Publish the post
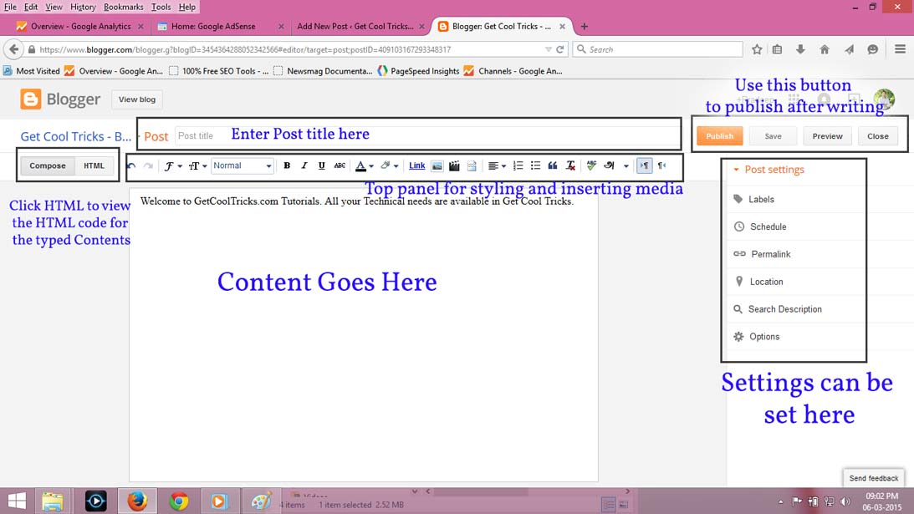The height and width of the screenshot is (514, 914). pos(720,135)
